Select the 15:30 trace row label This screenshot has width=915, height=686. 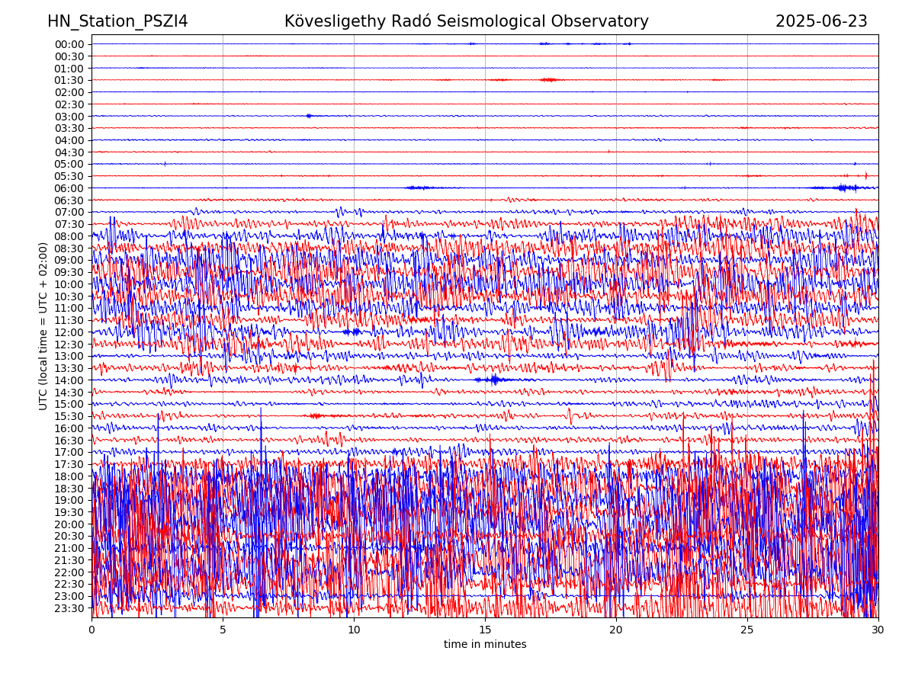point(69,416)
